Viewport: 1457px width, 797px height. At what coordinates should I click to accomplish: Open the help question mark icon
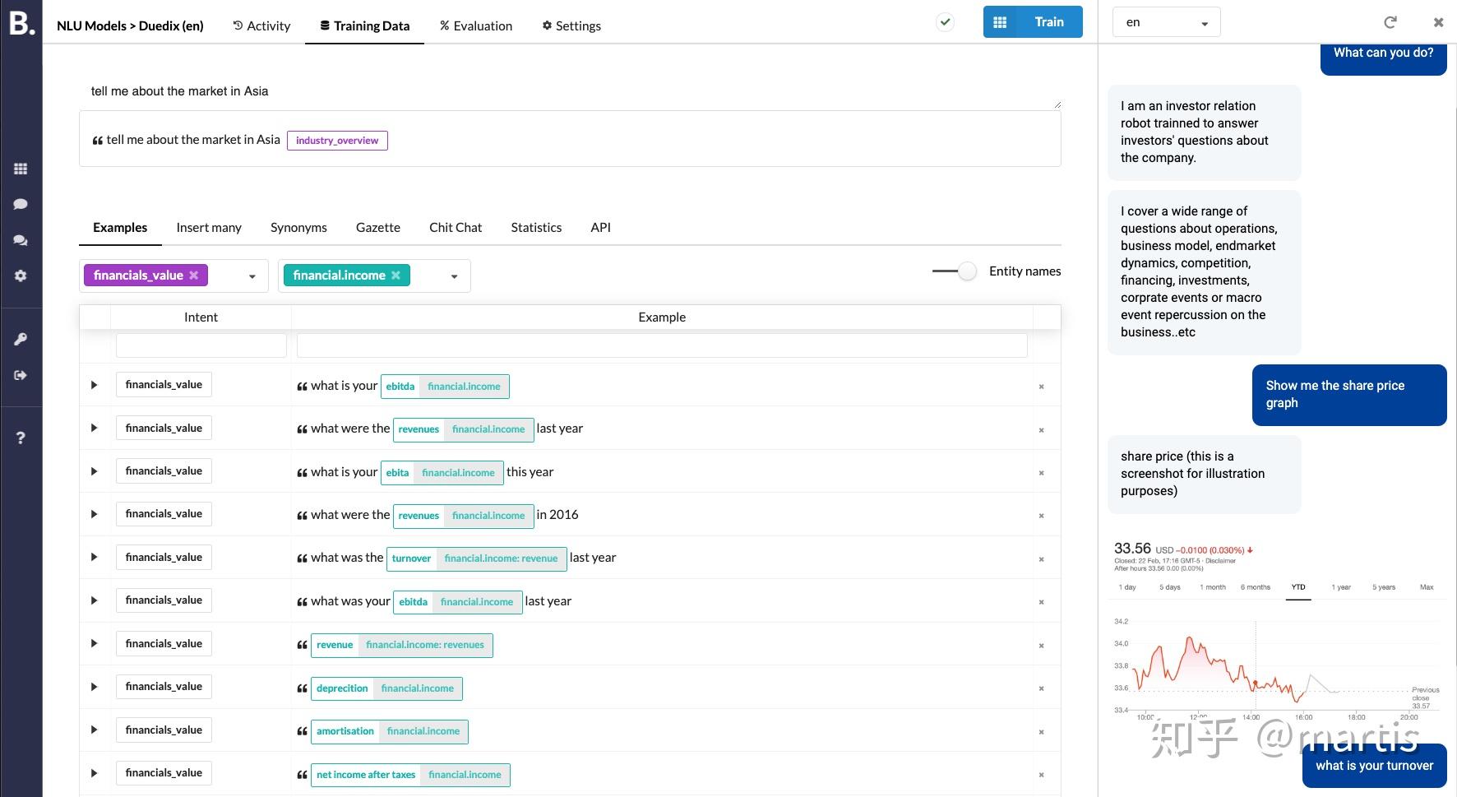pos(21,438)
